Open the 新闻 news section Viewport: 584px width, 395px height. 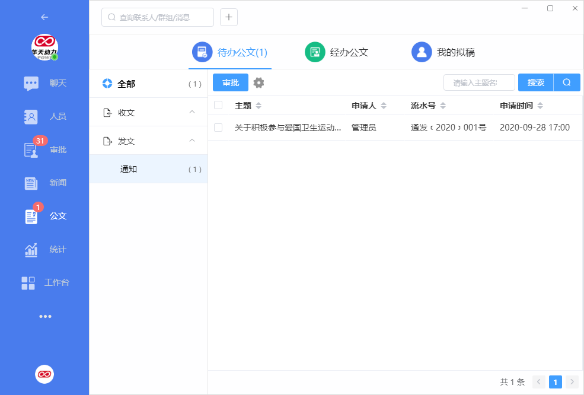pos(44,183)
